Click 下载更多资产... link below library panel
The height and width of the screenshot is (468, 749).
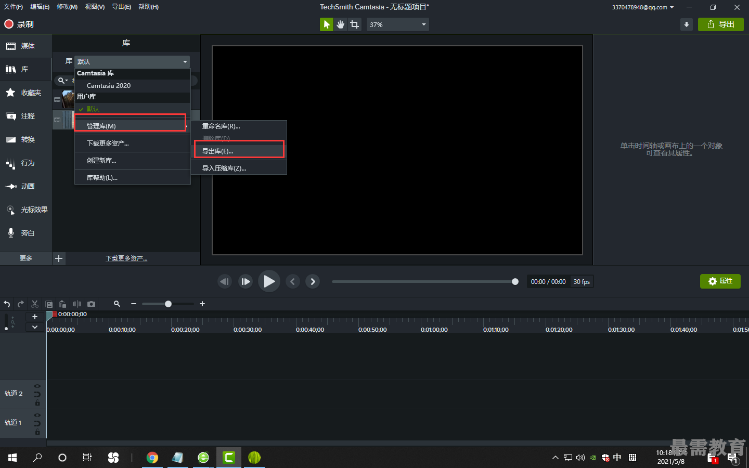pyautogui.click(x=126, y=258)
